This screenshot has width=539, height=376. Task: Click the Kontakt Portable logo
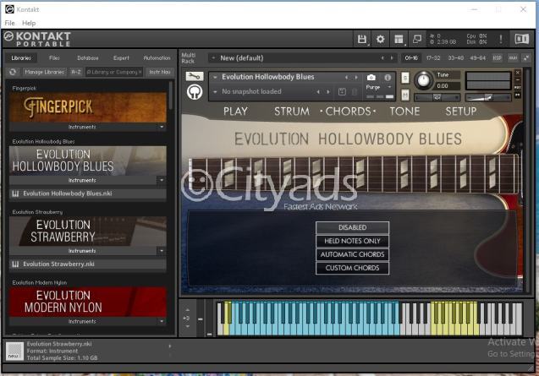click(x=37, y=39)
